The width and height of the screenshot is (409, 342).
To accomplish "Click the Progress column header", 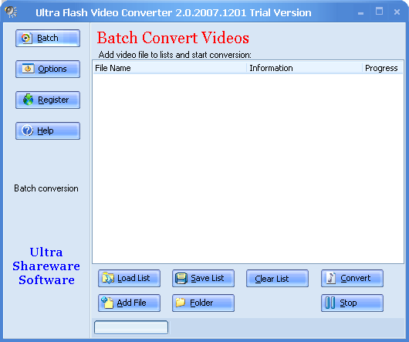I will click(x=383, y=68).
